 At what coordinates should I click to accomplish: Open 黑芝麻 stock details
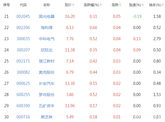pyautogui.click(x=47, y=117)
